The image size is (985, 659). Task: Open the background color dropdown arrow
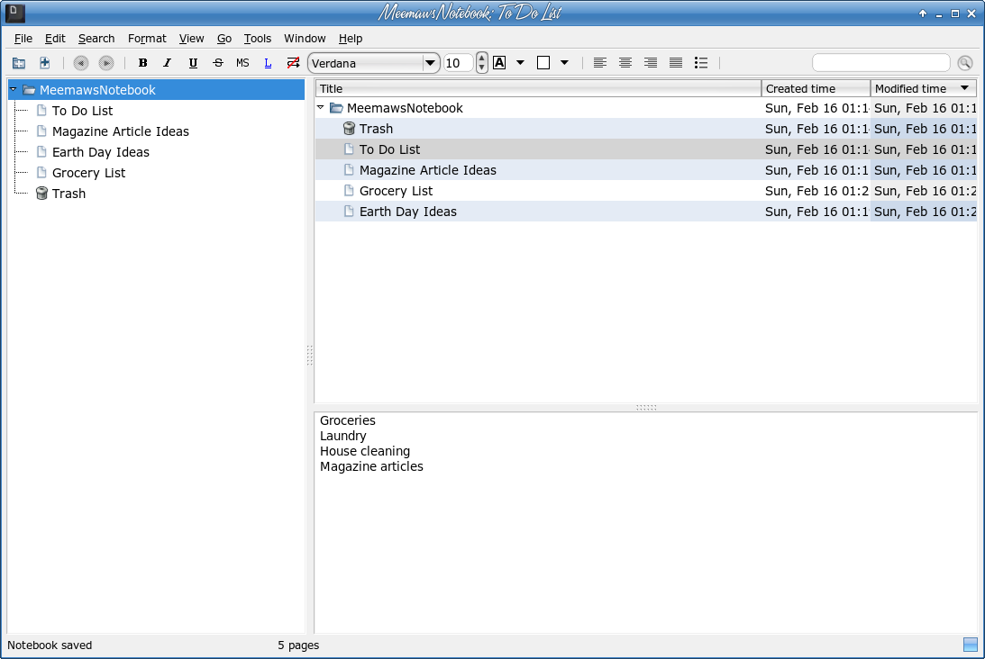564,63
